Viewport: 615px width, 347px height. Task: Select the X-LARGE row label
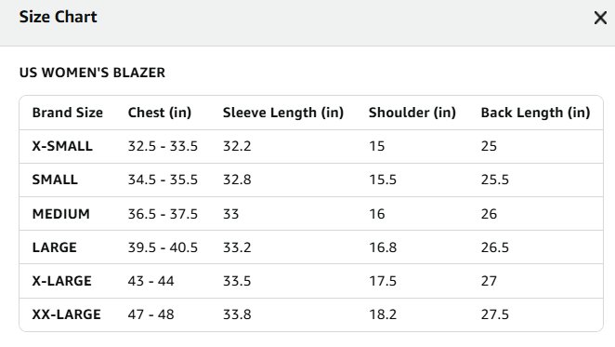(x=62, y=281)
